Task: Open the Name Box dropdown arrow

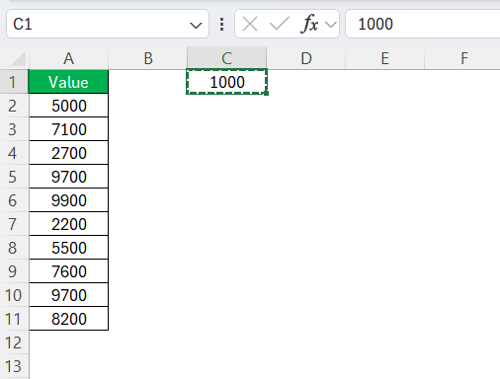Action: 196,25
